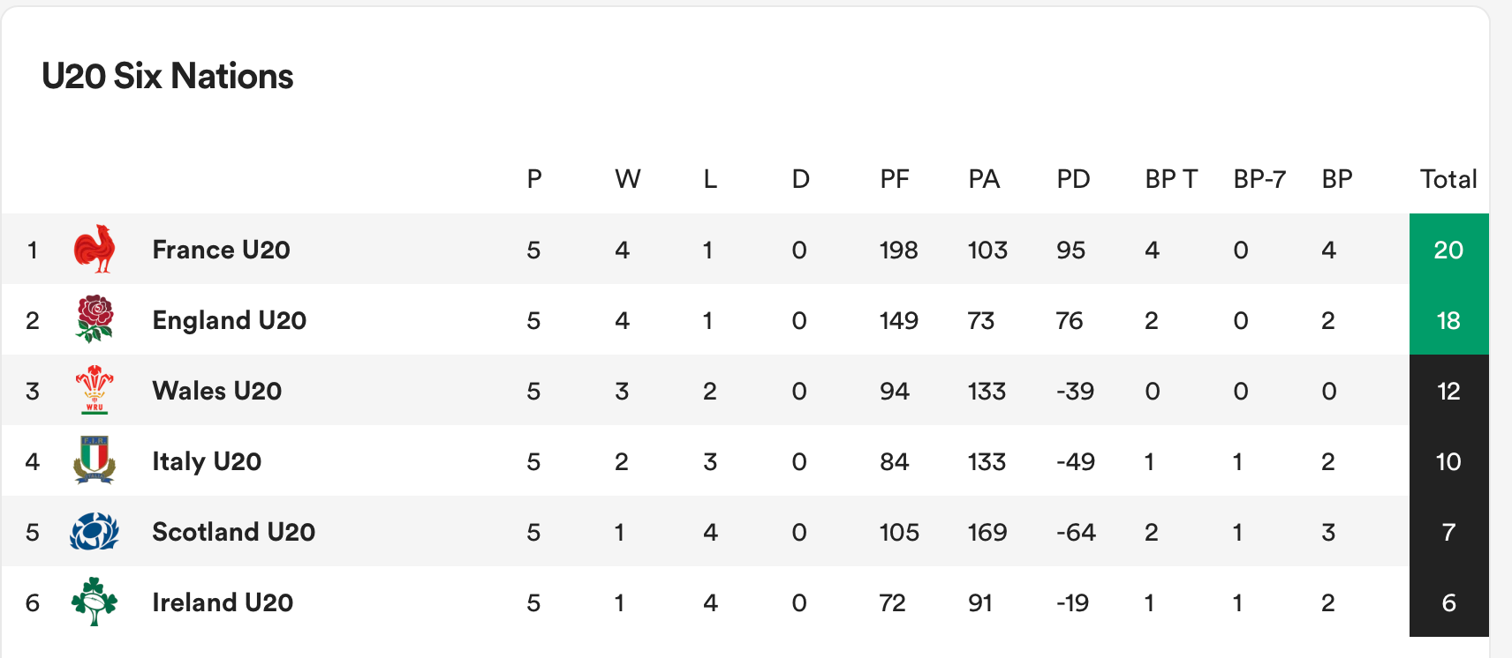The height and width of the screenshot is (658, 1512).
Task: Open the Ireland U20 team name
Action: pos(223,602)
